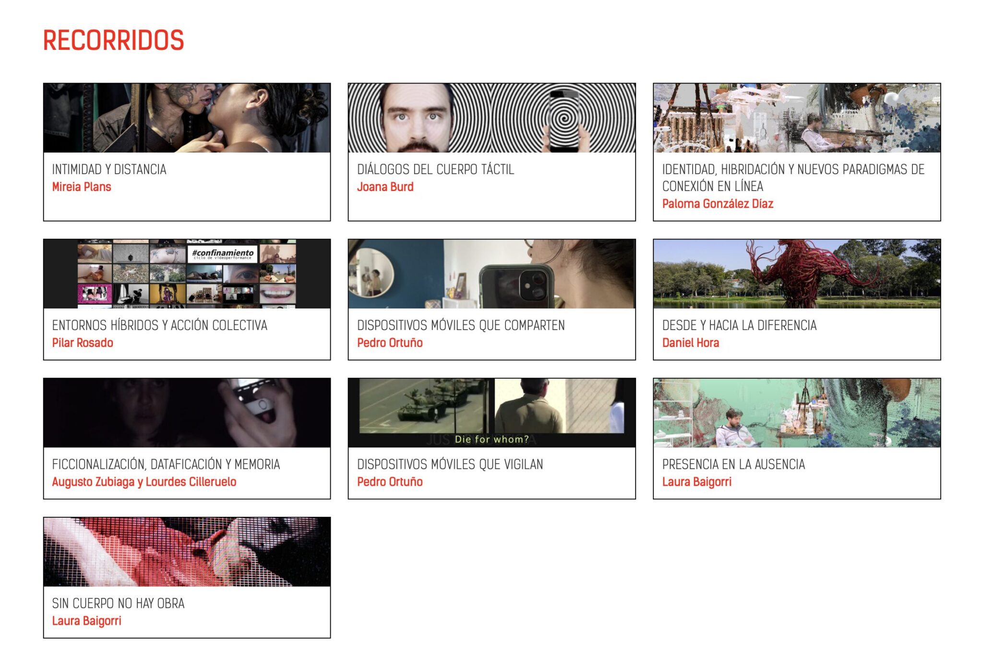Open the "Die for whom?" tank thumbnail
The height and width of the screenshot is (655, 983).
pyautogui.click(x=491, y=413)
